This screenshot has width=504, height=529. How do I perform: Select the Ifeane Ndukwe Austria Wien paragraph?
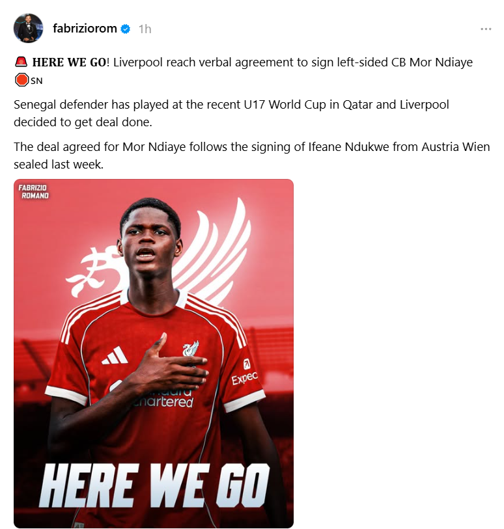(x=251, y=156)
